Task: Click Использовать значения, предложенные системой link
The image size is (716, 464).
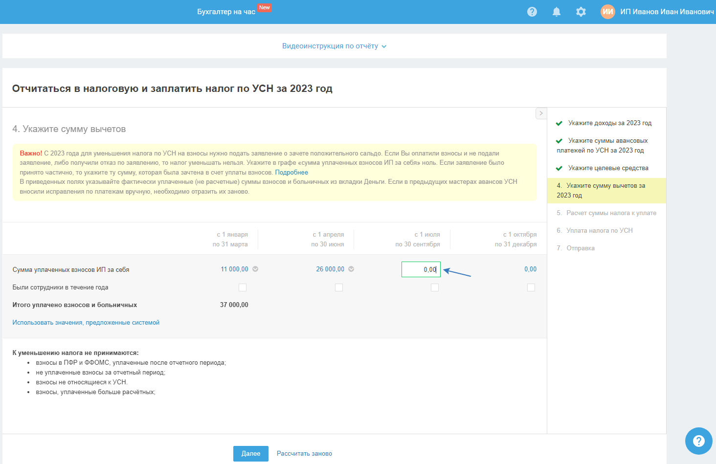Action: click(86, 323)
